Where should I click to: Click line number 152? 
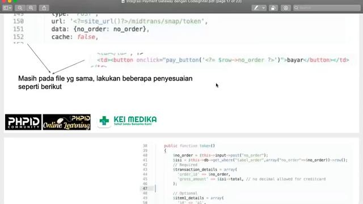tap(18, 37)
